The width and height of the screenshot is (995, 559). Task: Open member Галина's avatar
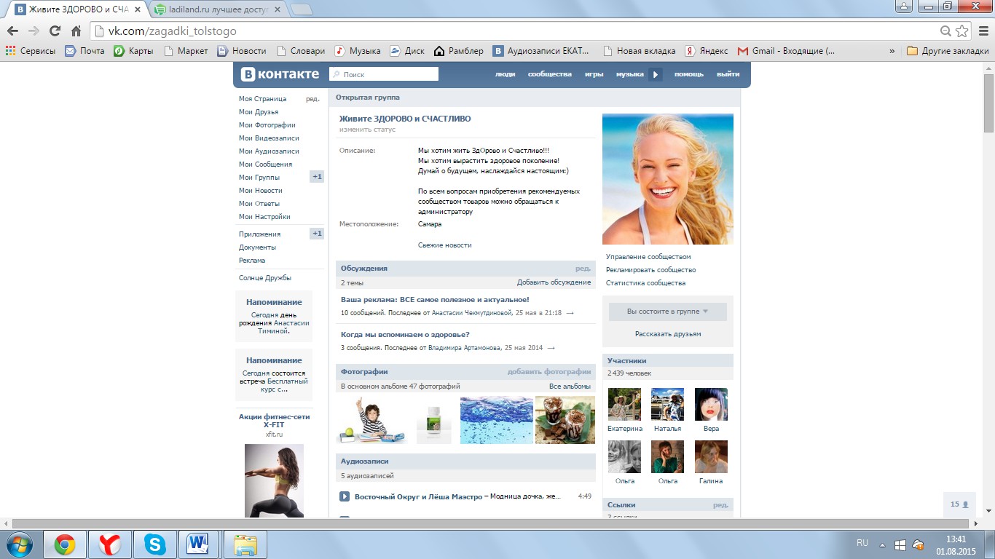[x=711, y=456]
